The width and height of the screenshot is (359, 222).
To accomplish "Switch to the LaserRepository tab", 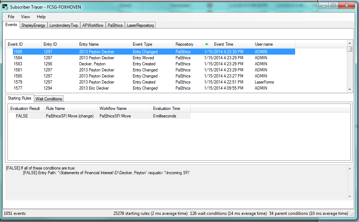I will click(140, 25).
